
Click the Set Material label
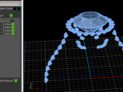pos(6,81)
